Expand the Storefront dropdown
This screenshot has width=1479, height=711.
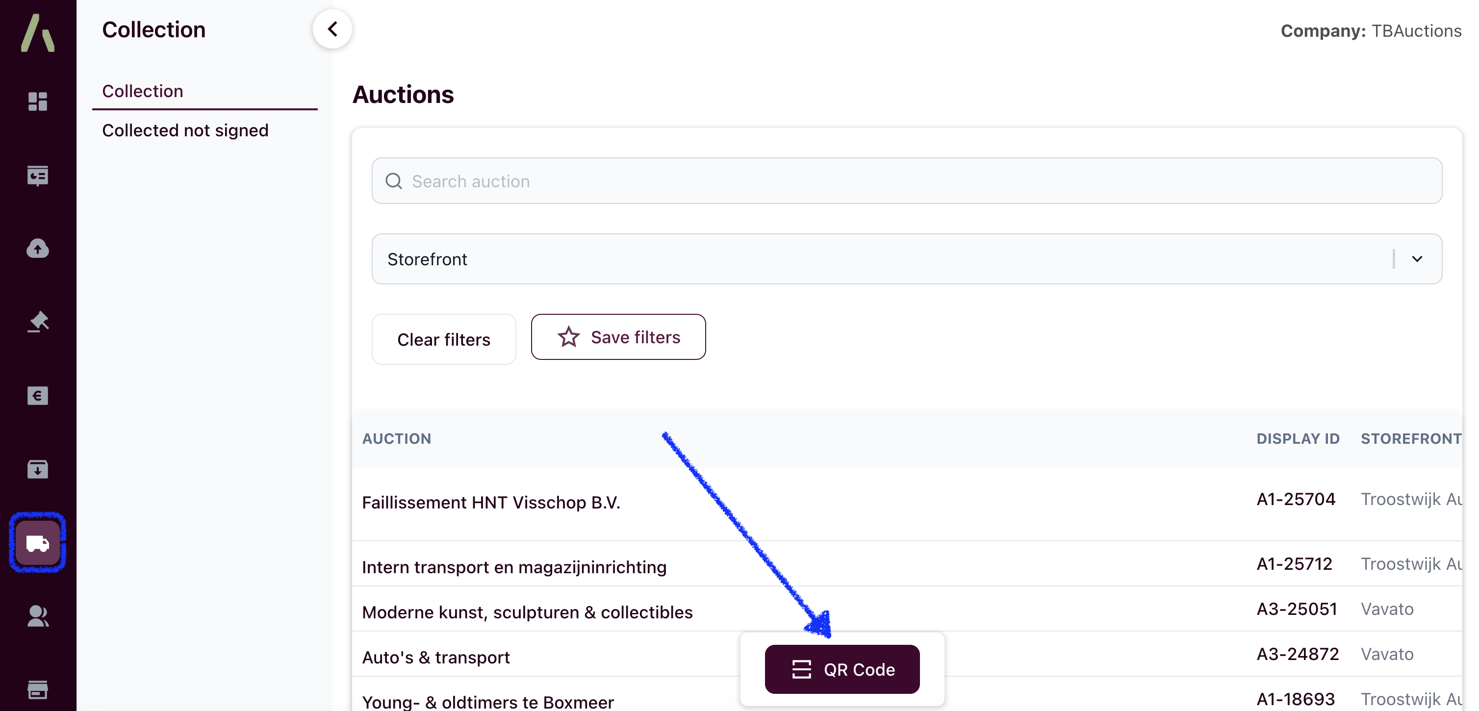[x=1416, y=259]
